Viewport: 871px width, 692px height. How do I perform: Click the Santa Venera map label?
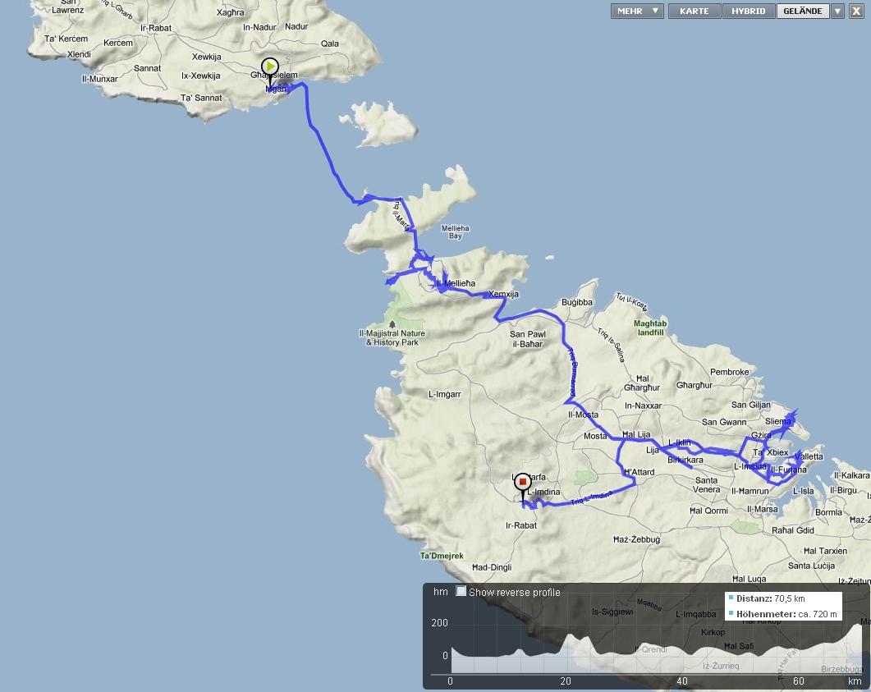(x=707, y=485)
